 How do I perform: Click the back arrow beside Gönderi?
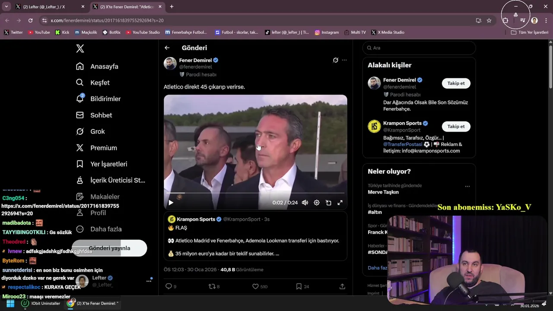pyautogui.click(x=167, y=48)
